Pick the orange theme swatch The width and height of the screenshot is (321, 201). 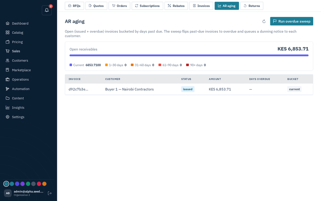coord(44,184)
